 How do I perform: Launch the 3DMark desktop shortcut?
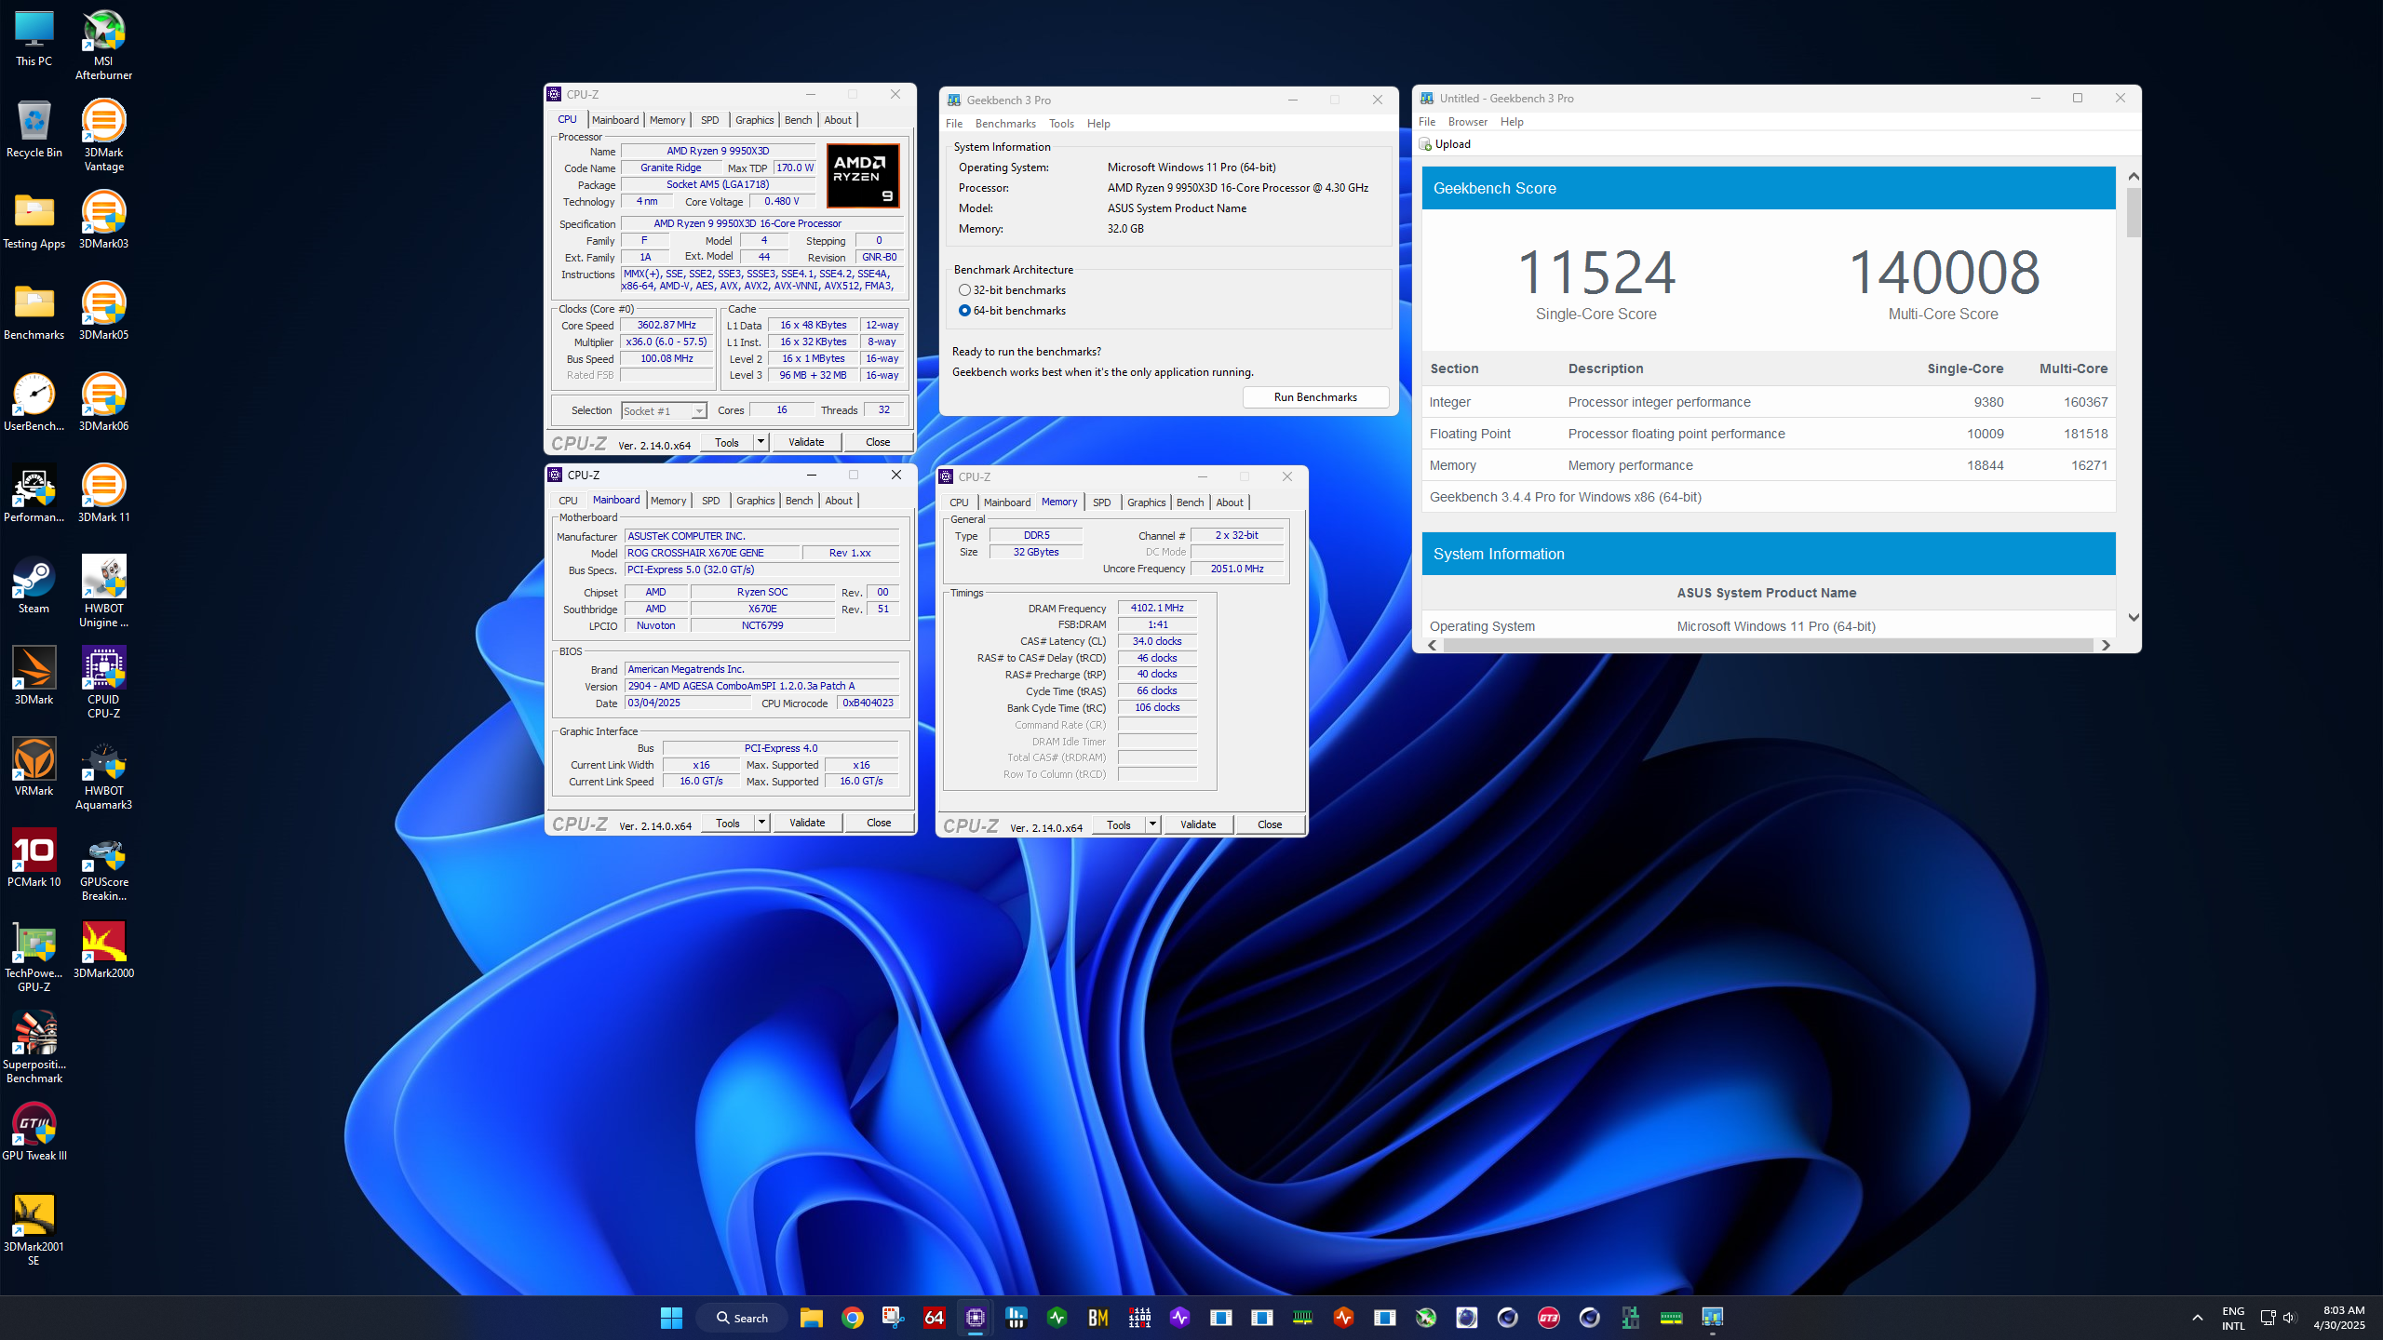(34, 676)
